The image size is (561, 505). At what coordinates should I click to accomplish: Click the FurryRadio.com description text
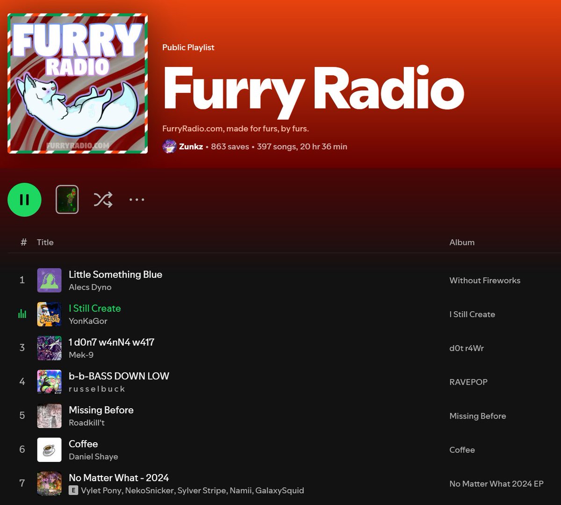pyautogui.click(x=236, y=129)
